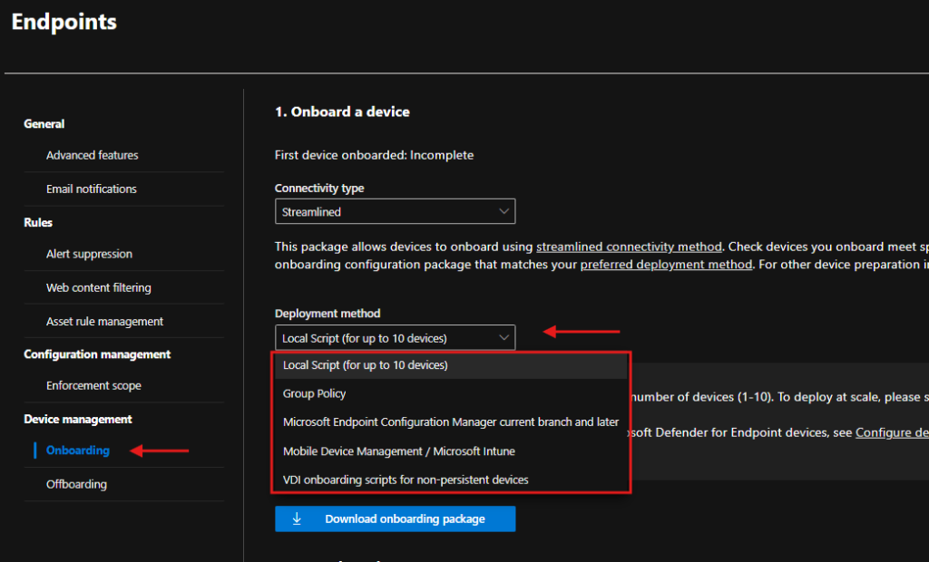929x562 pixels.
Task: Click the Deployment method label
Action: click(x=327, y=314)
